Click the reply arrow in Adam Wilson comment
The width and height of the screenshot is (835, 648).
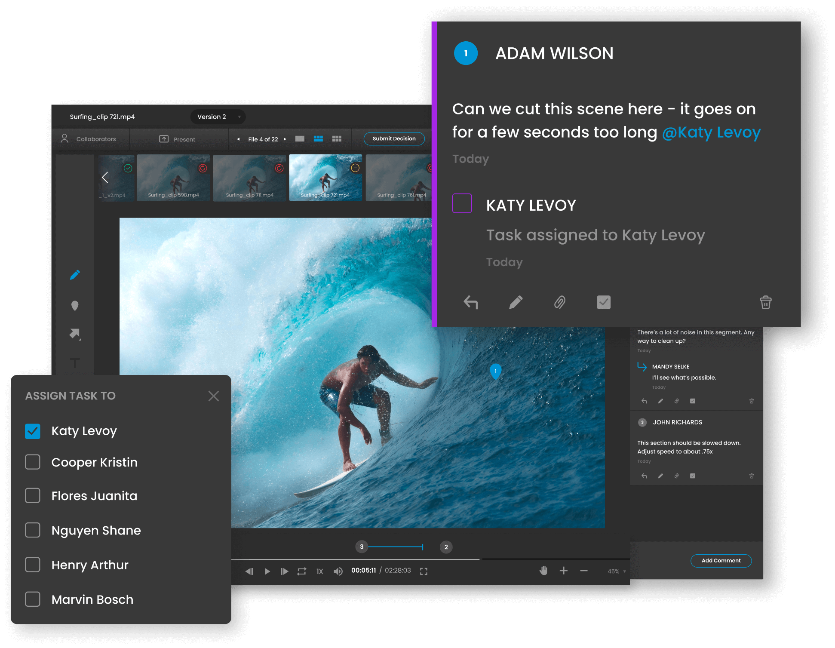471,302
